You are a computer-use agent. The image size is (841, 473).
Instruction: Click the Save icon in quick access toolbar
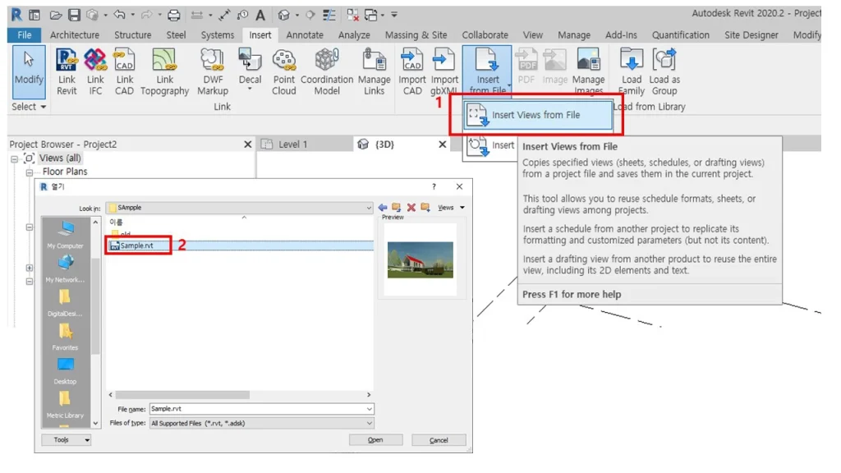click(x=74, y=15)
